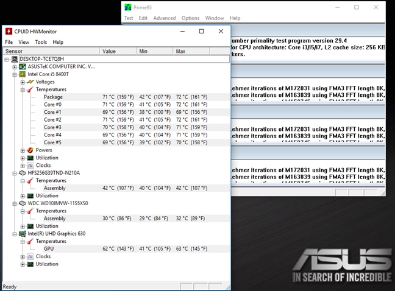The height and width of the screenshot is (291, 395).
Task: Open Prime95 Test menu
Action: click(x=129, y=18)
